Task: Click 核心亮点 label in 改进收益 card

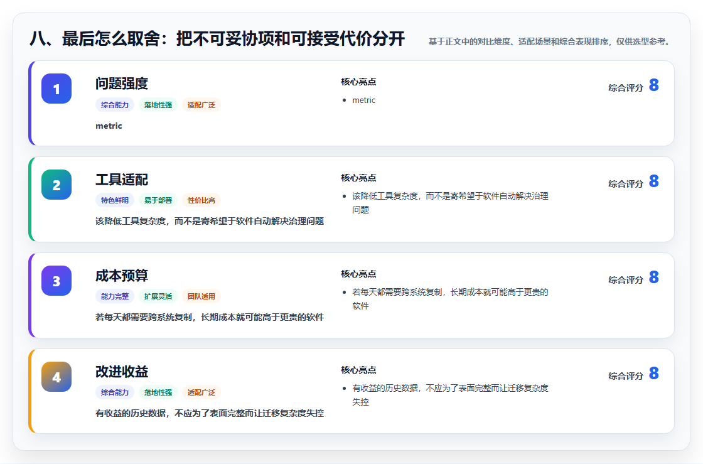Action: pos(358,369)
